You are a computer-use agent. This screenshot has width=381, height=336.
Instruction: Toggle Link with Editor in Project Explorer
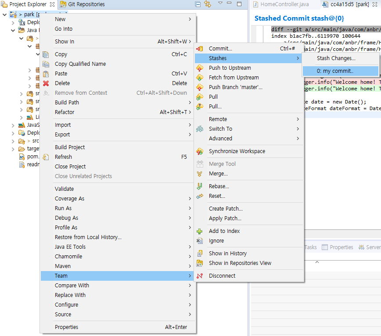(208, 4)
